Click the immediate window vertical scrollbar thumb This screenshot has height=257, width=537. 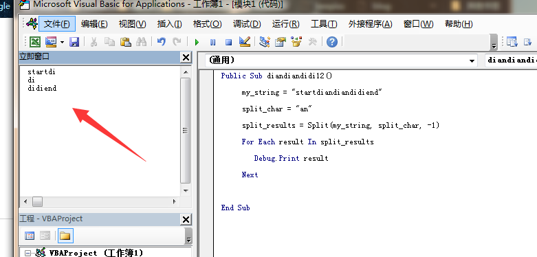(x=185, y=131)
